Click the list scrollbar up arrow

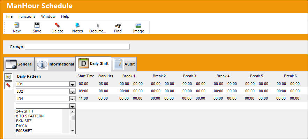click(x=73, y=112)
